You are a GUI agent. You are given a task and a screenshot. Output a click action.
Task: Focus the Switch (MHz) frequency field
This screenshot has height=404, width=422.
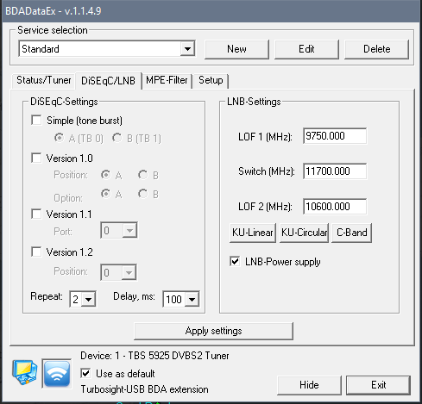335,171
